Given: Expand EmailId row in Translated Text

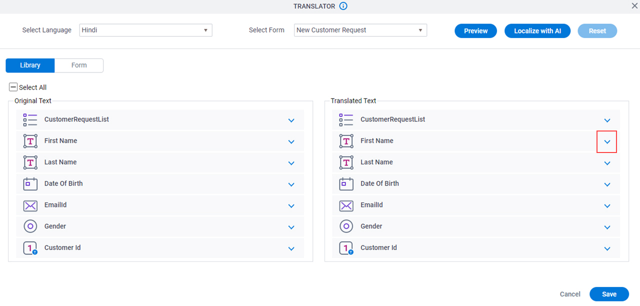Looking at the screenshot, I should (607, 206).
